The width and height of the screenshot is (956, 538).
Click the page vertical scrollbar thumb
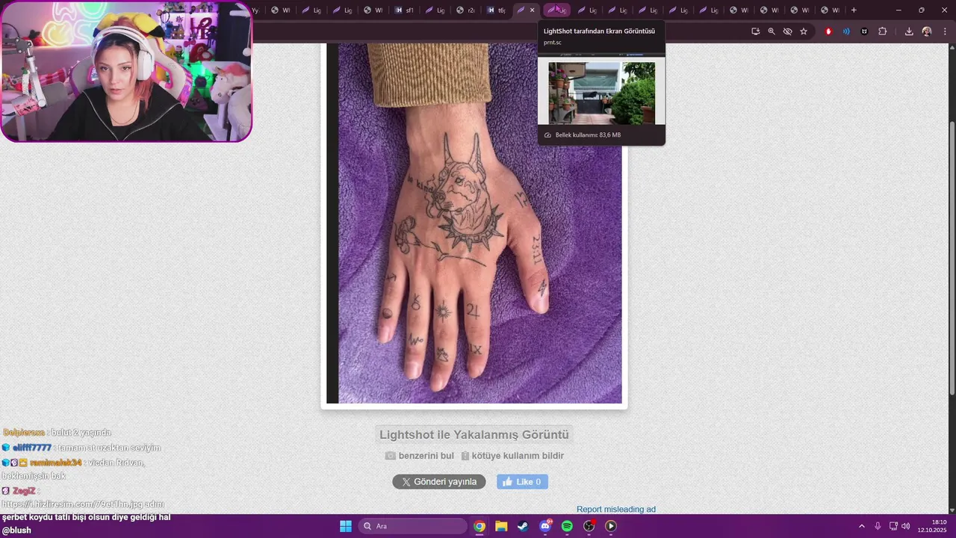[952, 258]
